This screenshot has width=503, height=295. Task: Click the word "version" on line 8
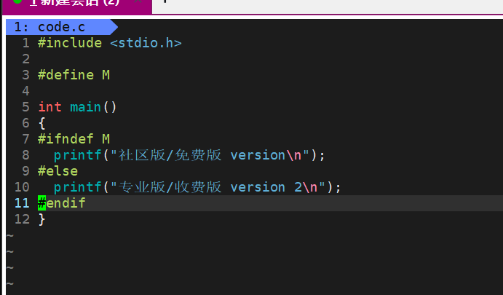coord(258,155)
